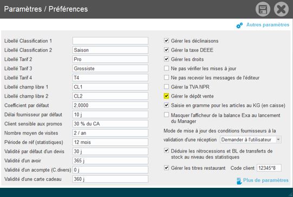Disable Gérer les titres restaurant checkbox
This screenshot has height=197, width=293.
coord(166,168)
